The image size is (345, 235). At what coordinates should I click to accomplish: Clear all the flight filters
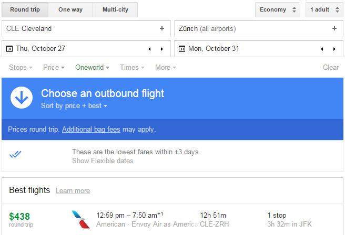coord(331,67)
